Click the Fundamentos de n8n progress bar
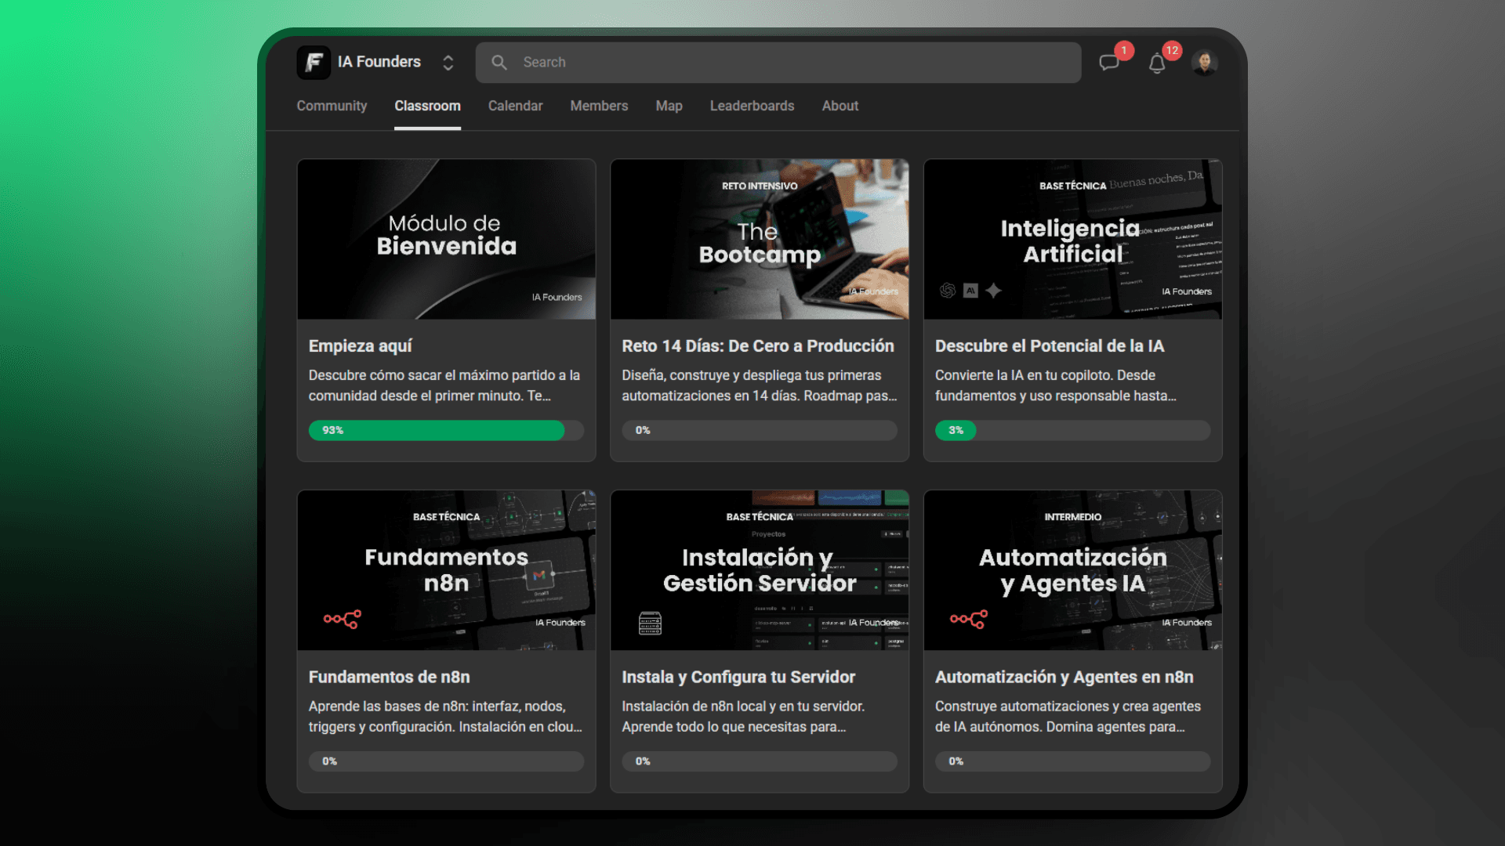Viewport: 1505px width, 846px height. pos(446,761)
